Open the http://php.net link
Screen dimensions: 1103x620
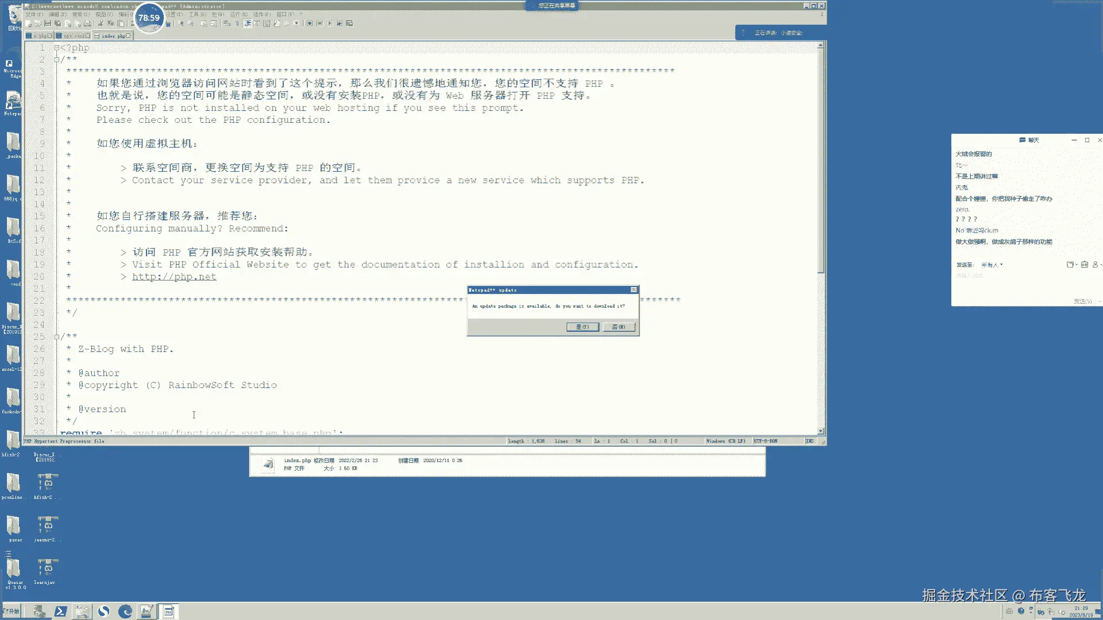click(174, 277)
